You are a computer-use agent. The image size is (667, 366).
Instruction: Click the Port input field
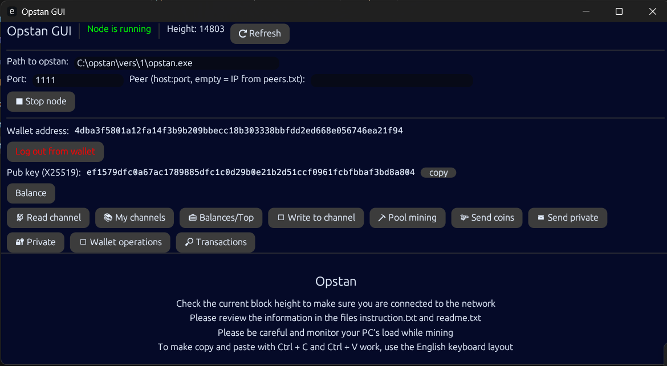pyautogui.click(x=78, y=80)
